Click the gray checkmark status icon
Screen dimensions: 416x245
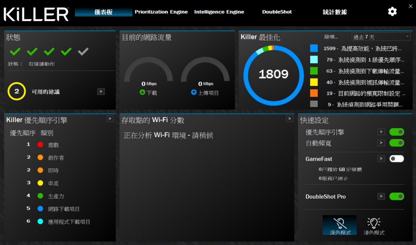point(83,52)
